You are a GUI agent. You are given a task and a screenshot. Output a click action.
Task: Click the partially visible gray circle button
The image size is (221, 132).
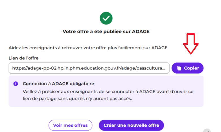[207, 131]
